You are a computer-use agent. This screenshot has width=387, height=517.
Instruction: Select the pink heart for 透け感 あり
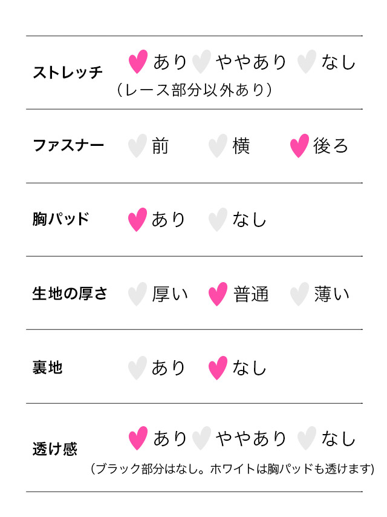pyautogui.click(x=138, y=438)
